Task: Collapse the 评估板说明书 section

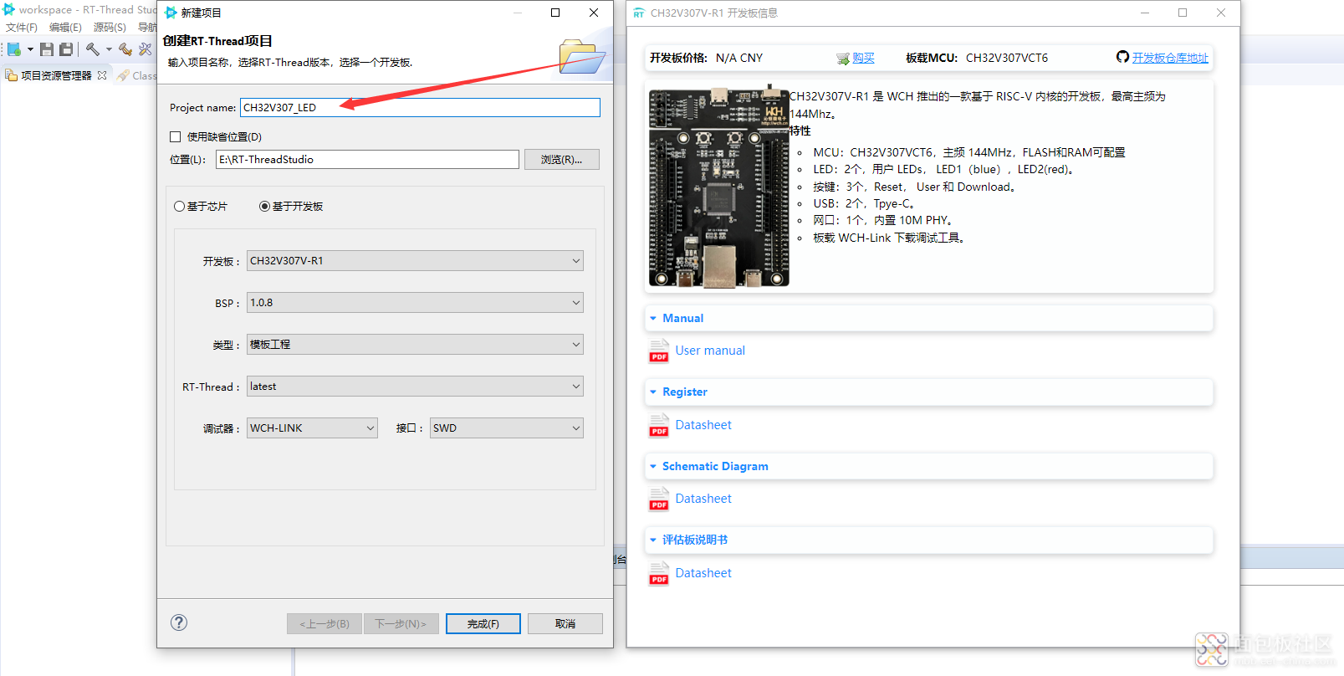Action: click(x=653, y=540)
